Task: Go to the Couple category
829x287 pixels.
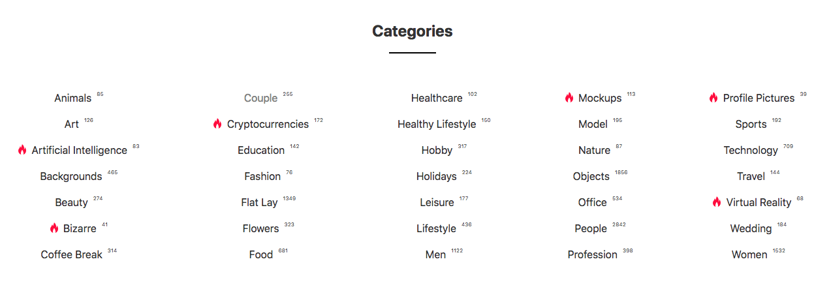Action: coord(260,98)
